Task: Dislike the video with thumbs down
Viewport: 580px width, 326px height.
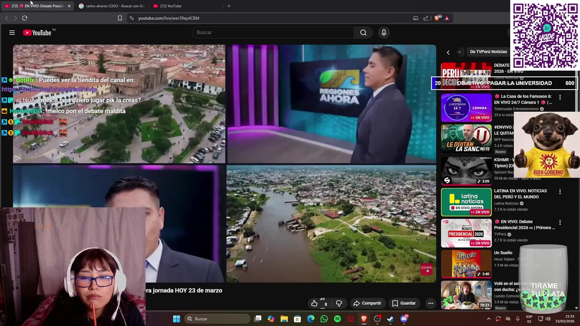Action: coord(339,303)
